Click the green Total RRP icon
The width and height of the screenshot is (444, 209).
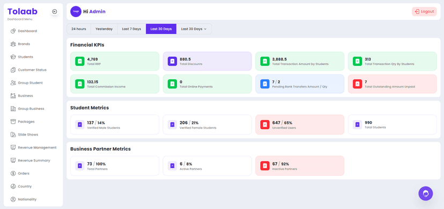(80, 62)
